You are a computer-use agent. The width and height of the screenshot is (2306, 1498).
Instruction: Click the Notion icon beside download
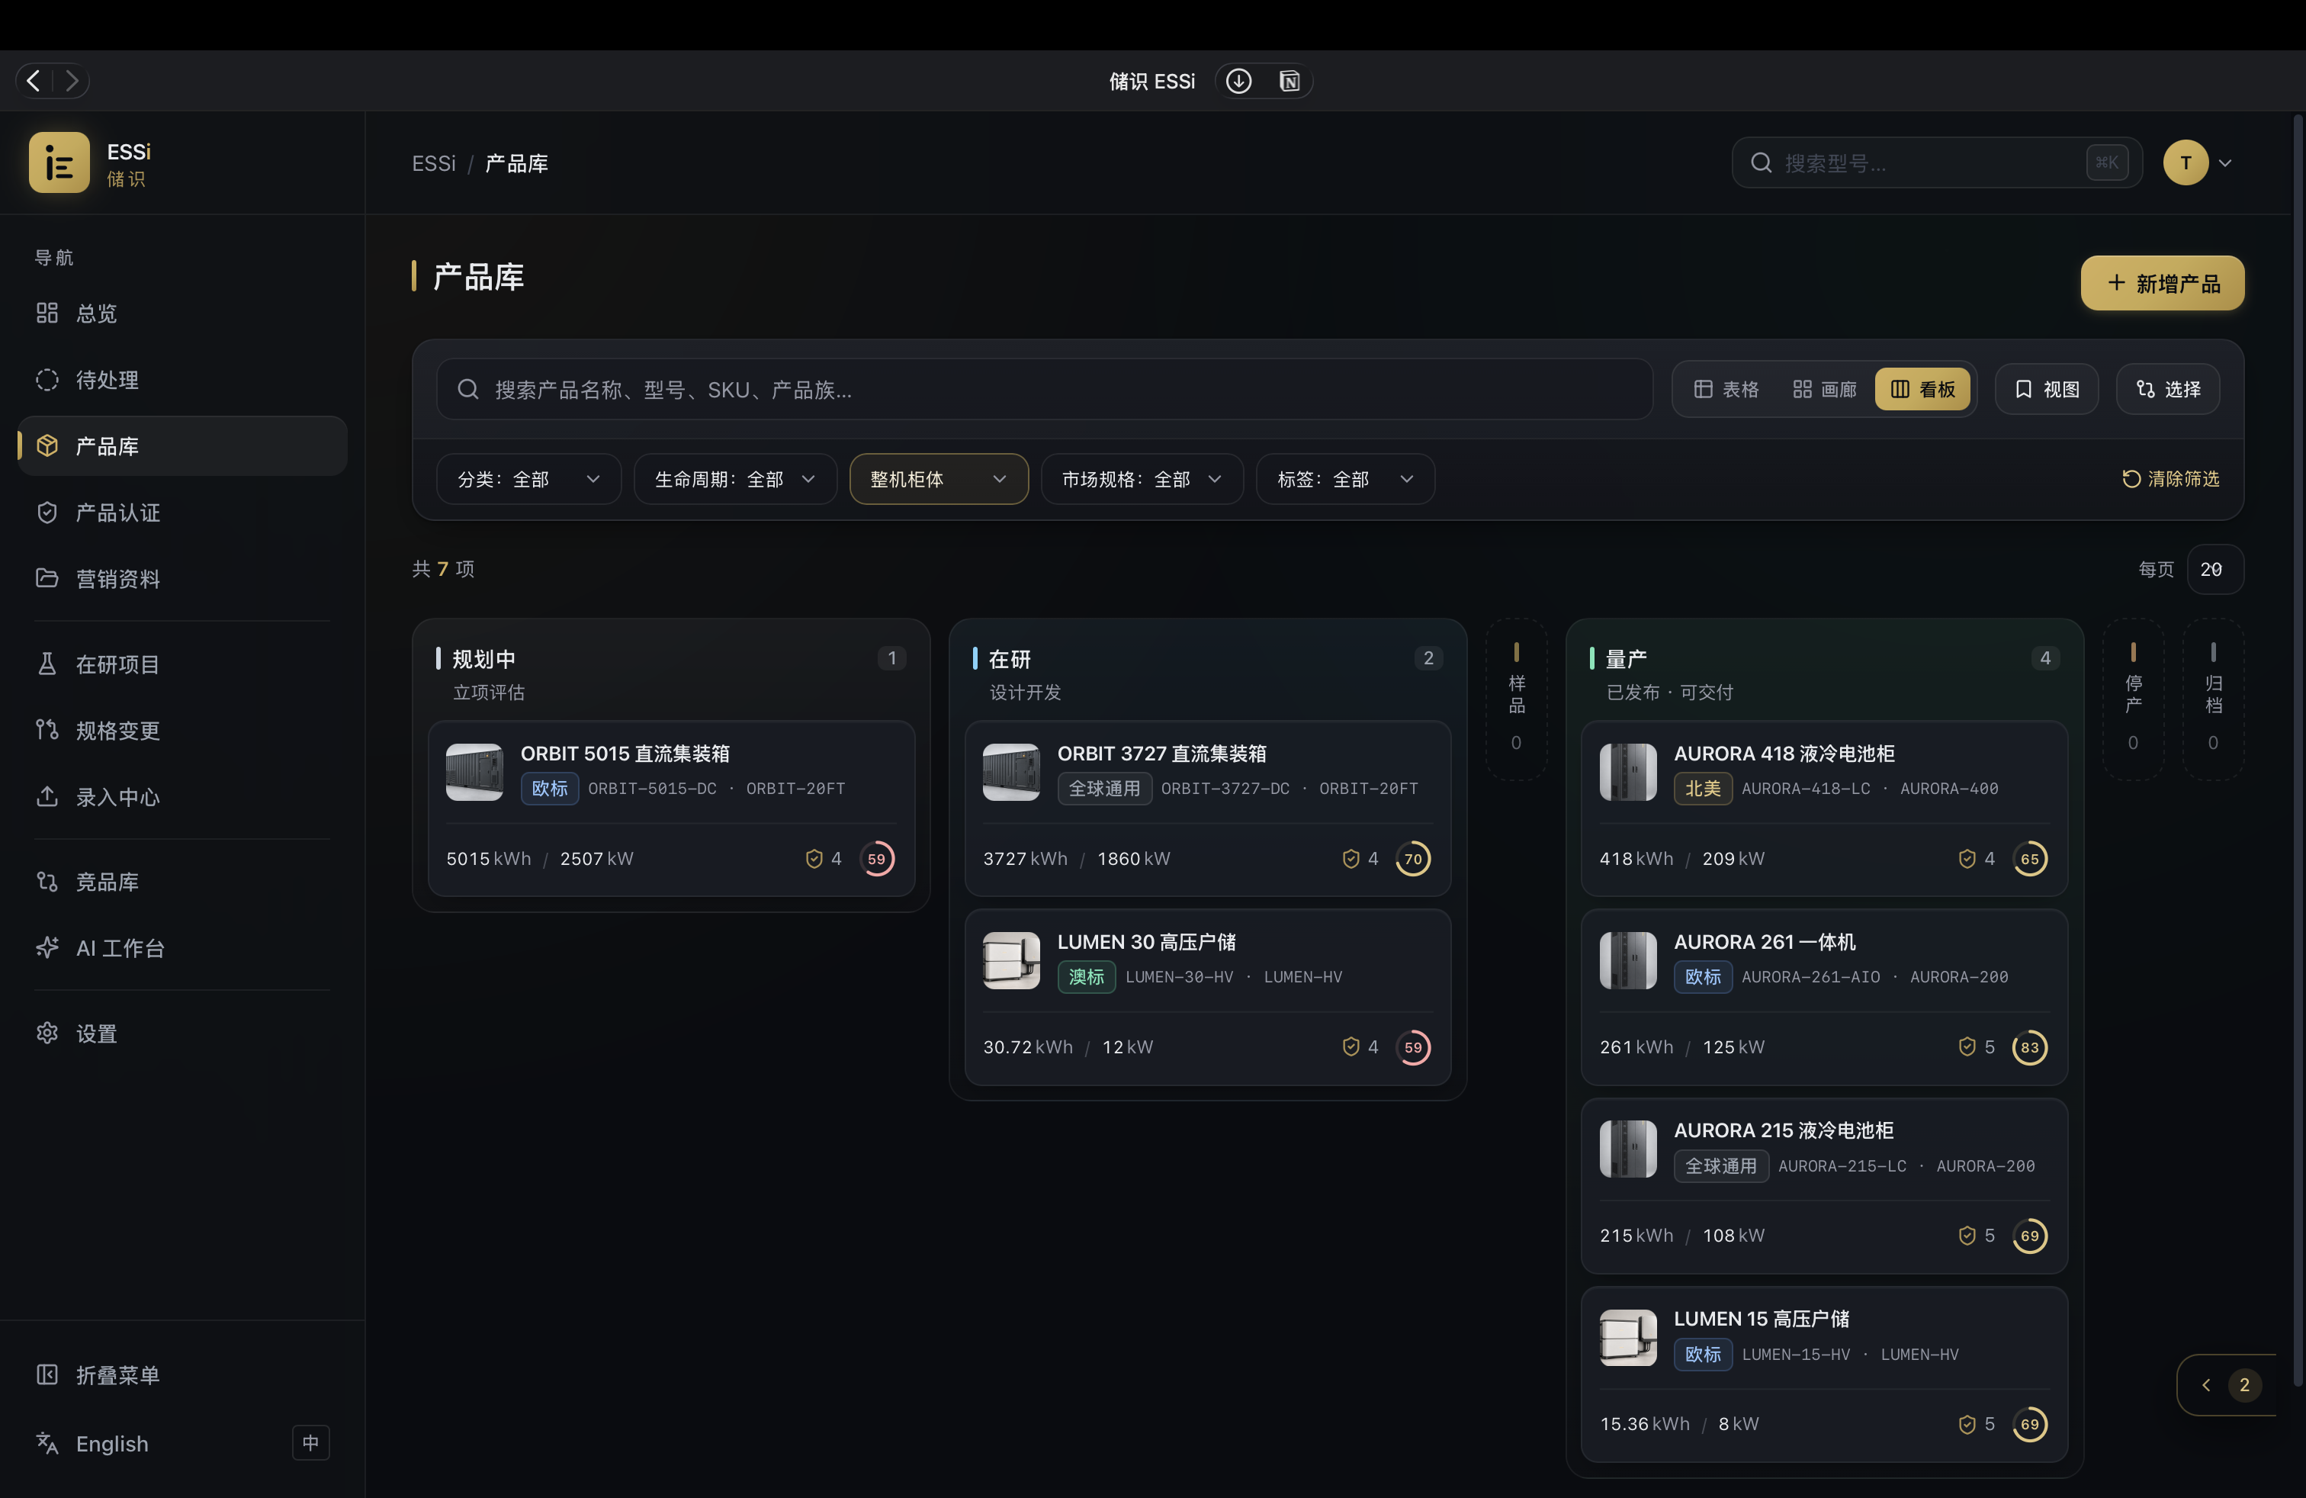coord(1289,80)
